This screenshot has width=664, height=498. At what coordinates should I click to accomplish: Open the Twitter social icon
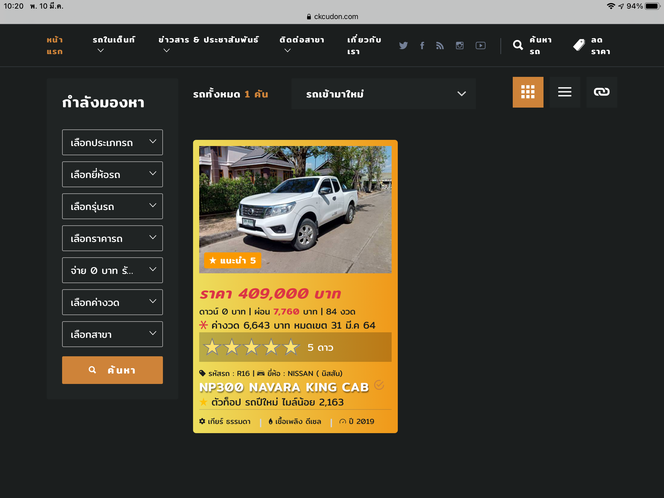(x=403, y=45)
